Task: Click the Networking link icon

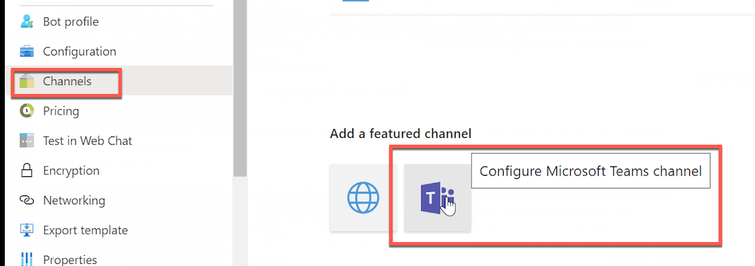Action: coord(27,200)
